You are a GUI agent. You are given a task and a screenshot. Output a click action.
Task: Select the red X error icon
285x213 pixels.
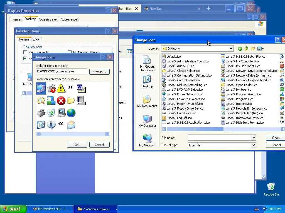click(61, 100)
